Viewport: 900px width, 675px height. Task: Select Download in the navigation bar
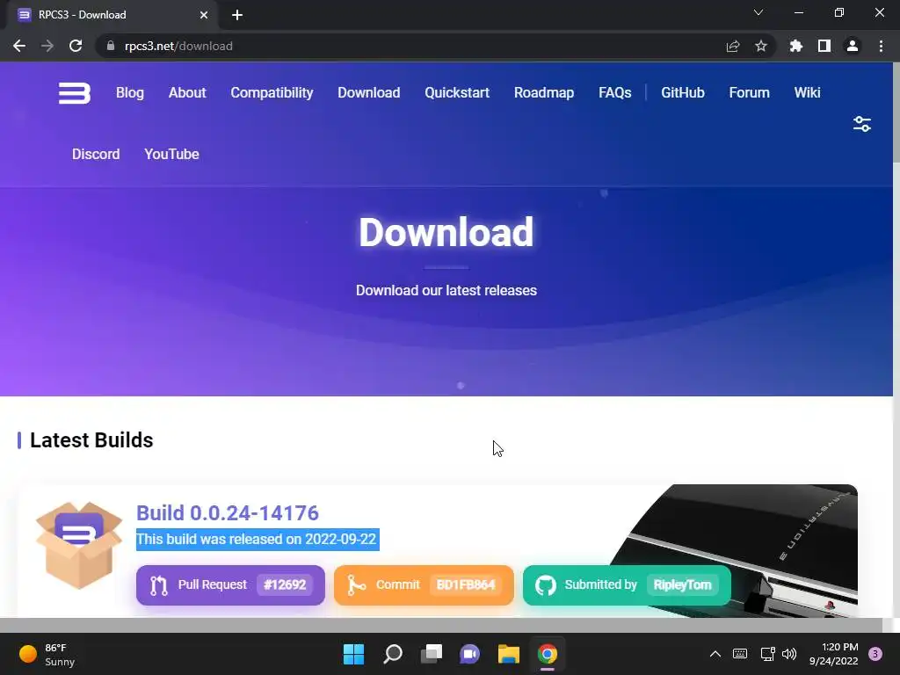pyautogui.click(x=368, y=92)
